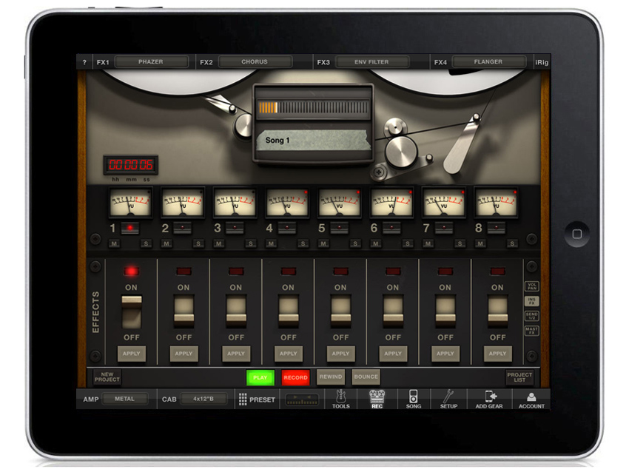Click the red Record button
Screen dimensions: 629x472
(x=296, y=377)
